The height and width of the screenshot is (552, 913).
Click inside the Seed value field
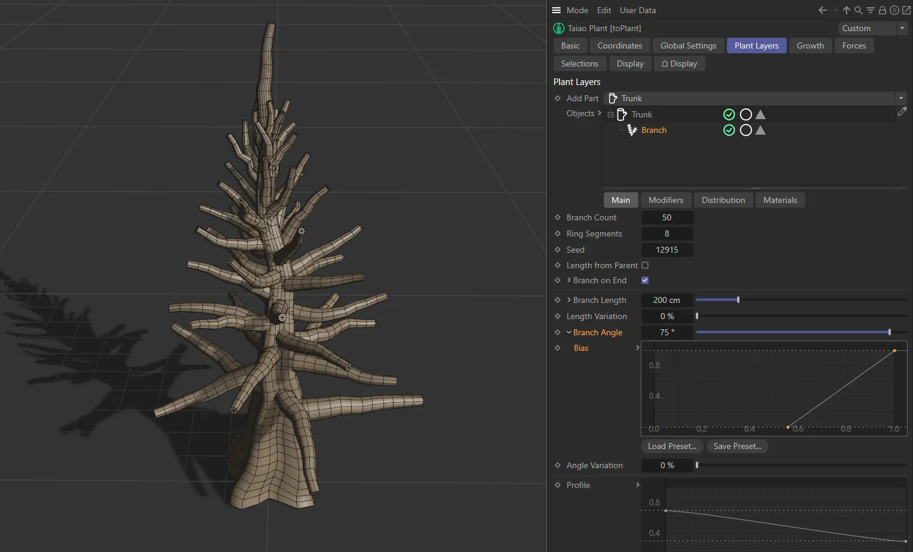[667, 250]
